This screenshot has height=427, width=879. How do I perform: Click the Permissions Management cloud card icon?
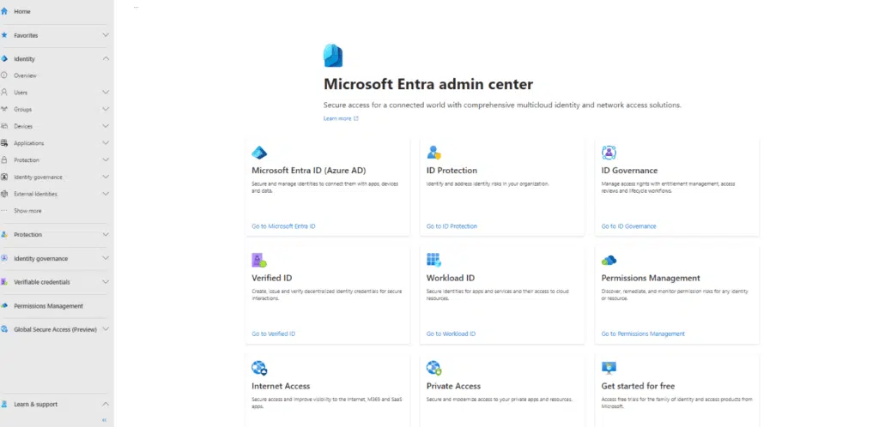coord(609,260)
